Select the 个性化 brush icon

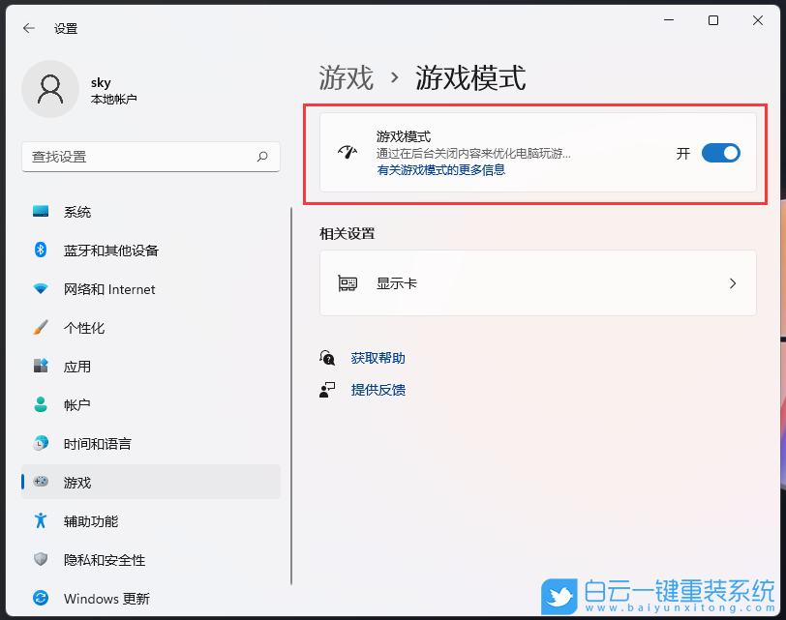click(x=39, y=328)
